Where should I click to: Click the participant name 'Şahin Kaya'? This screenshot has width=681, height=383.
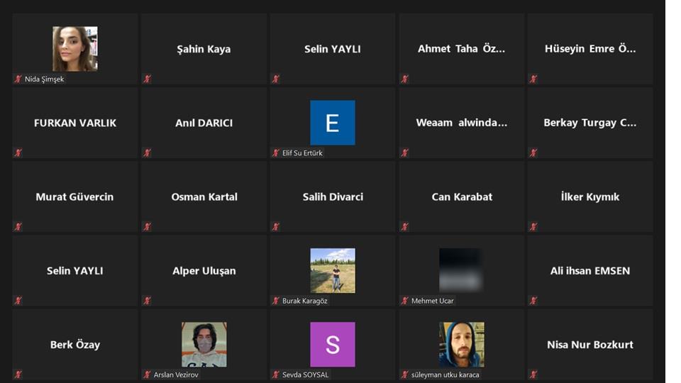204,49
